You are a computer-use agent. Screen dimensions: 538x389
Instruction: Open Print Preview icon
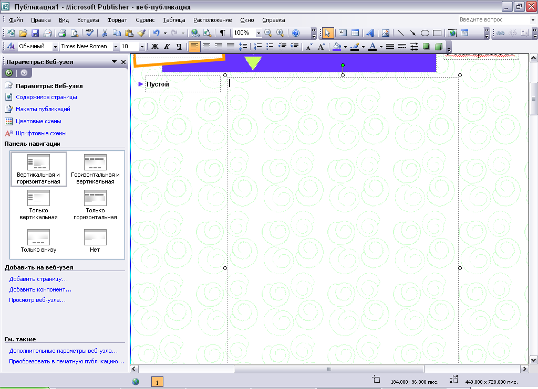click(x=75, y=33)
